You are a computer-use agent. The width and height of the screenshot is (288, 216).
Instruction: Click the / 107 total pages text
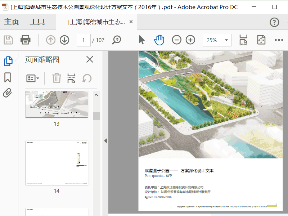point(98,40)
